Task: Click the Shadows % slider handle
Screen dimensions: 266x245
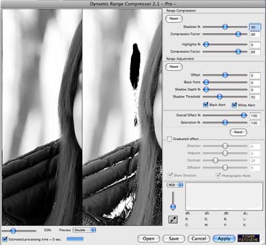Action: [225, 27]
